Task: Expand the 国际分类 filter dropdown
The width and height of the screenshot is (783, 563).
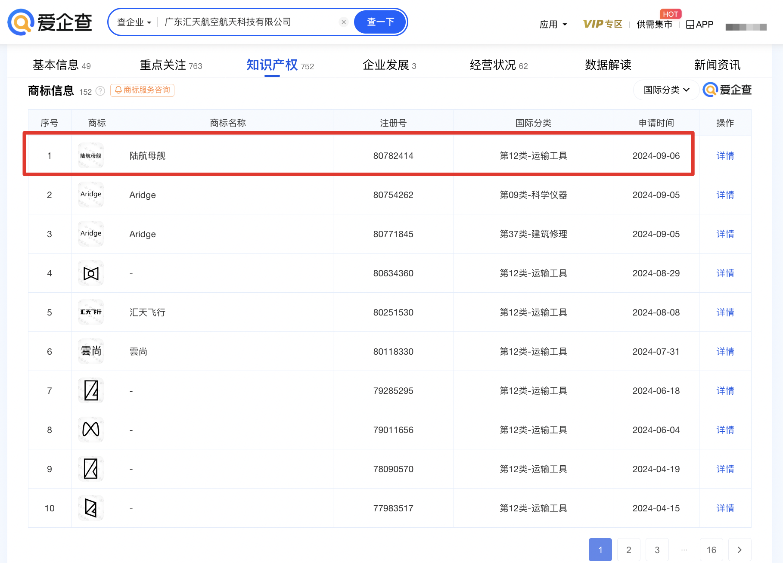Action: tap(666, 90)
